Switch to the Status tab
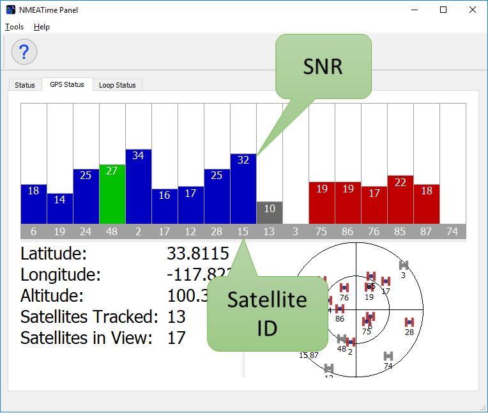The image size is (488, 413). tap(25, 85)
